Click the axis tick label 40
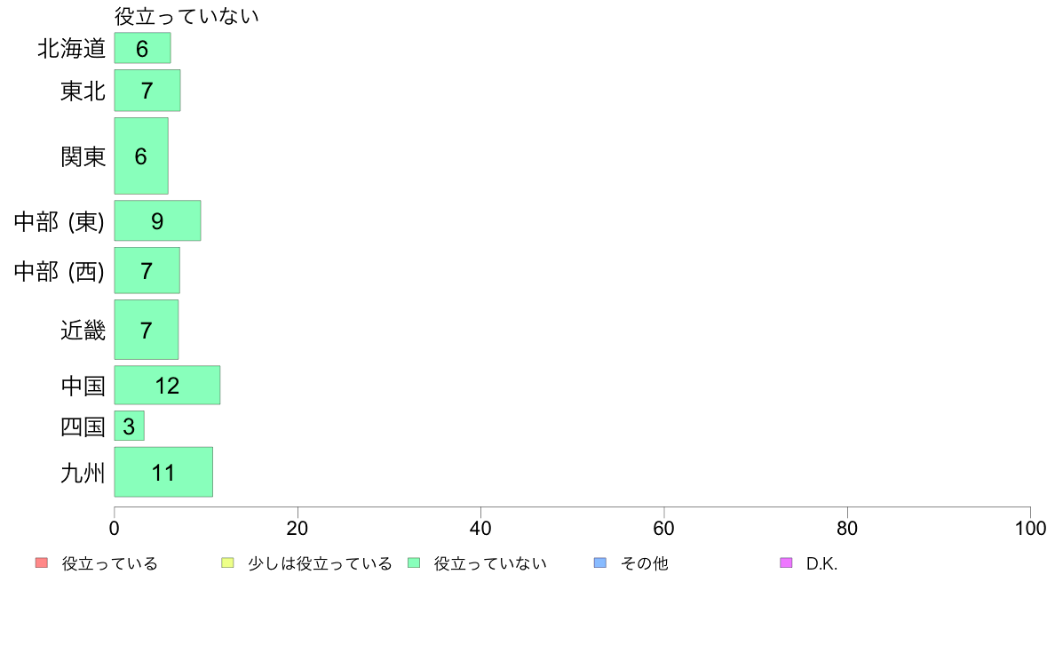 (480, 529)
